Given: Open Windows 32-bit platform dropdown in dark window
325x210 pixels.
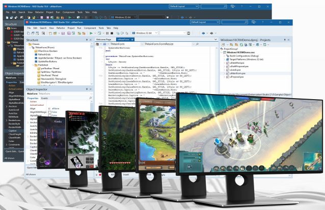Looking at the screenshot, I should [x=124, y=17].
